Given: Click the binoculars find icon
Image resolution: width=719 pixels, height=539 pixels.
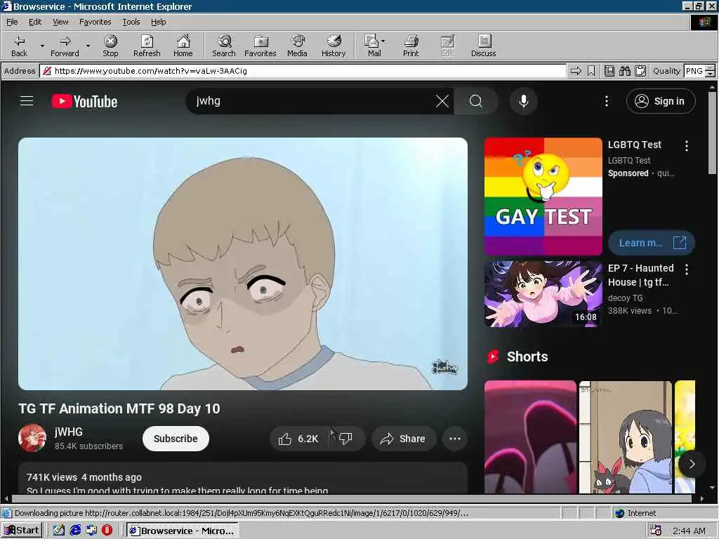Looking at the screenshot, I should 624,71.
